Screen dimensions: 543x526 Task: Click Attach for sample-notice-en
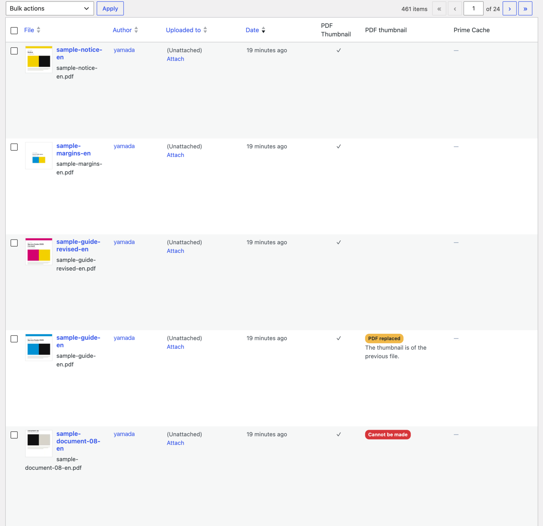(175, 59)
